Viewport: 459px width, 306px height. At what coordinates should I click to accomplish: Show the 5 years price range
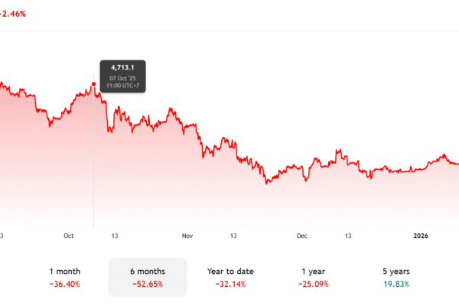pyautogui.click(x=396, y=277)
